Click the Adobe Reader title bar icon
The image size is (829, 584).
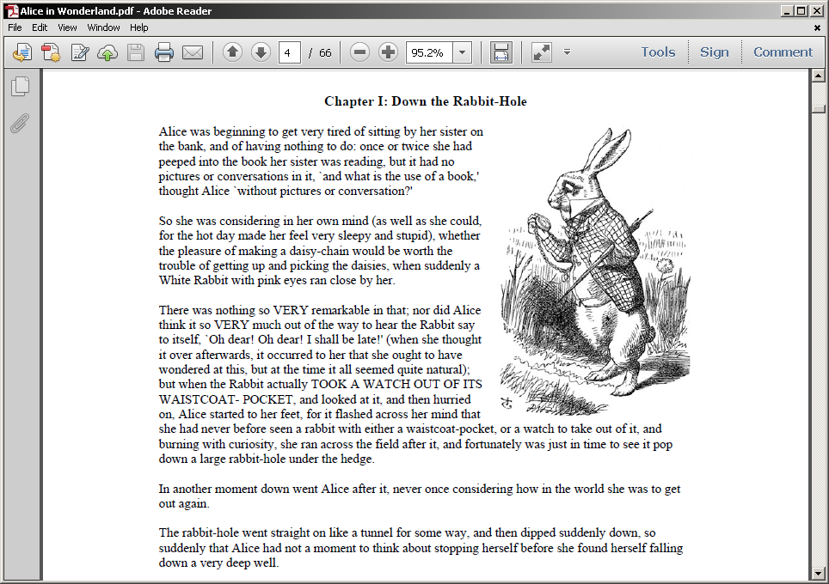click(x=11, y=10)
